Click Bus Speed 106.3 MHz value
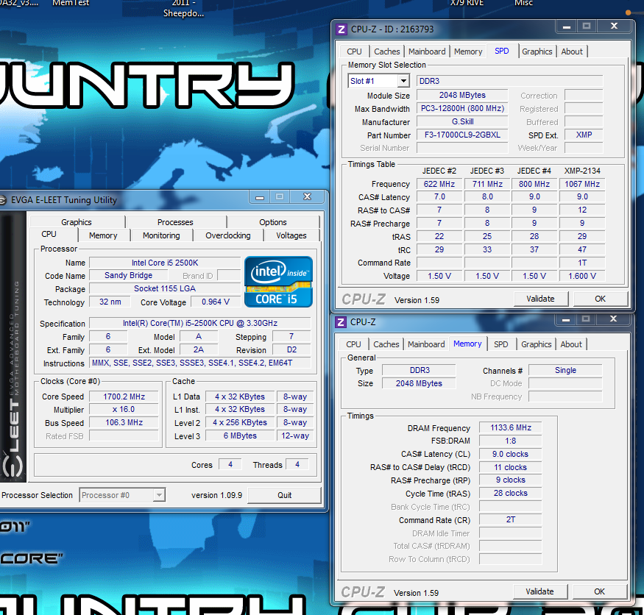Viewport: 644px width, 615px height. 124,423
